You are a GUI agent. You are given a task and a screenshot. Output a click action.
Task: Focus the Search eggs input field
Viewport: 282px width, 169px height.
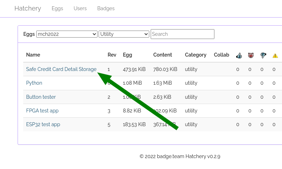[182, 34]
